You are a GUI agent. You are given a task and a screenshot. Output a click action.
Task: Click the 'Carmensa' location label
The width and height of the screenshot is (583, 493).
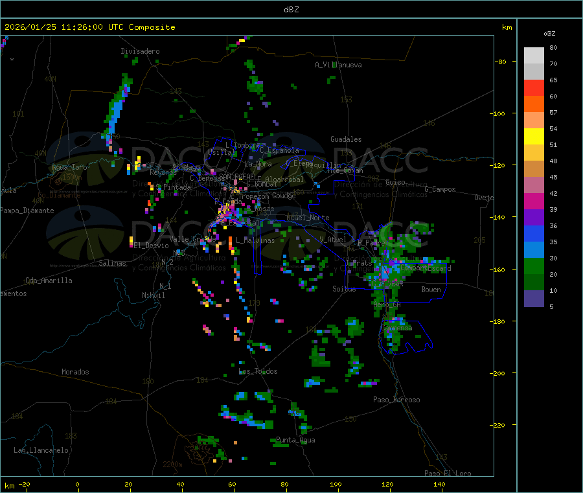pos(396,328)
